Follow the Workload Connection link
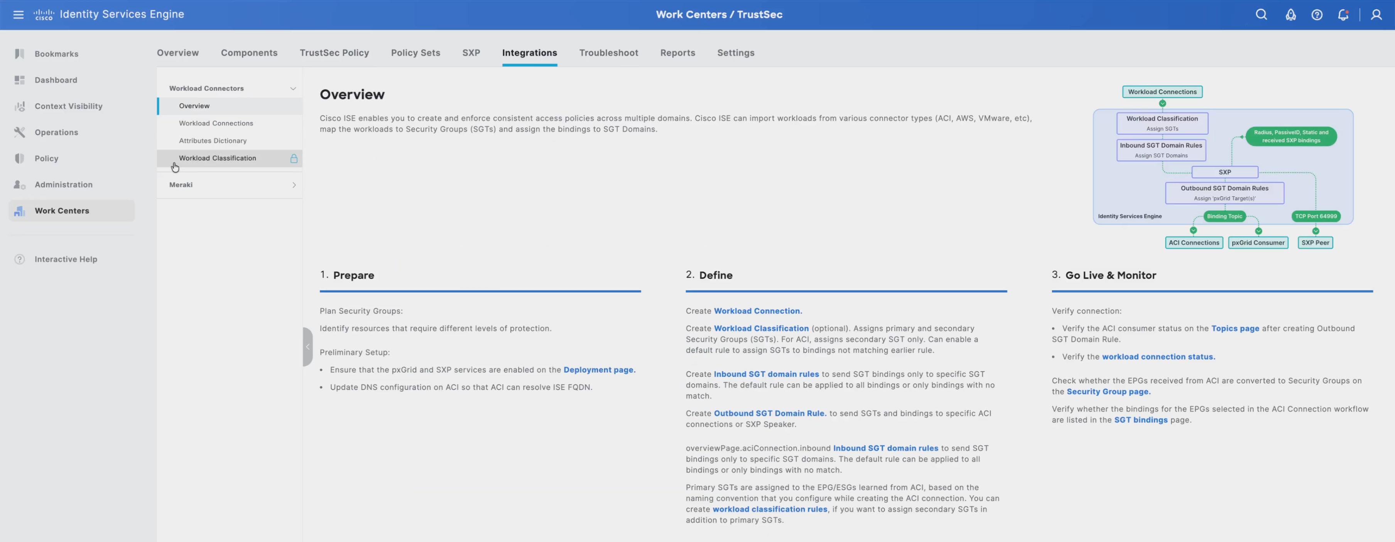The image size is (1395, 542). click(x=758, y=311)
